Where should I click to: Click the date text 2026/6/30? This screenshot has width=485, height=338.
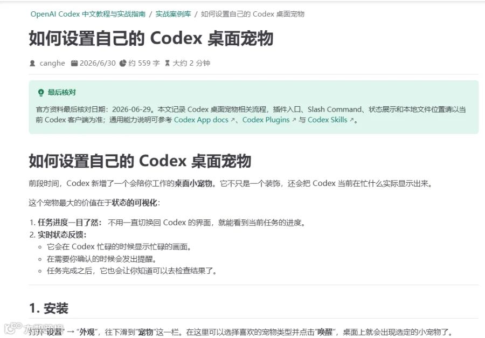click(x=98, y=63)
